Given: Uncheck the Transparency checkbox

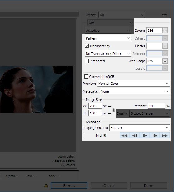Looking at the screenshot, I should (87, 46).
